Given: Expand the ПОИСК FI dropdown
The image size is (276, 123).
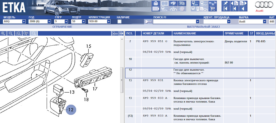Looking at the screenshot, I should pyautogui.click(x=198, y=22).
